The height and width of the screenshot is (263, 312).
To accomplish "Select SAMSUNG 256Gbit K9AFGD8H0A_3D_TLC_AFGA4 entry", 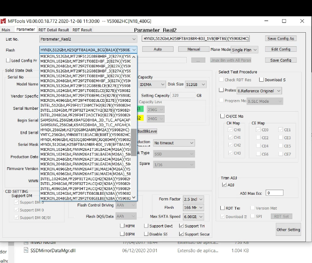I will 86,125.
